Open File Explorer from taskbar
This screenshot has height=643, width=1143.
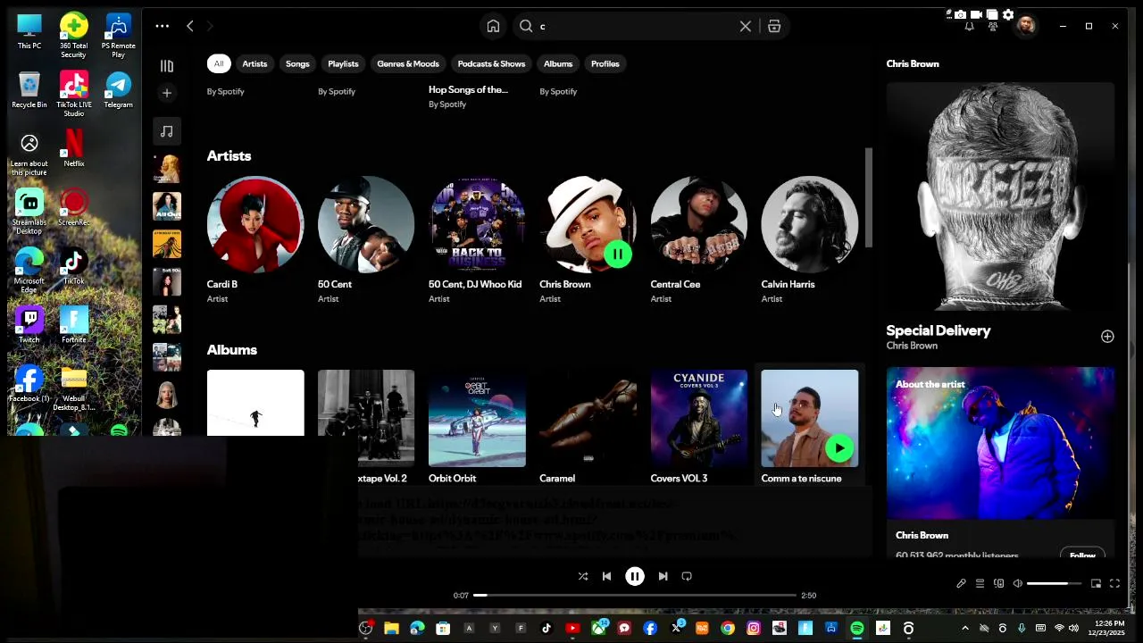[391, 629]
